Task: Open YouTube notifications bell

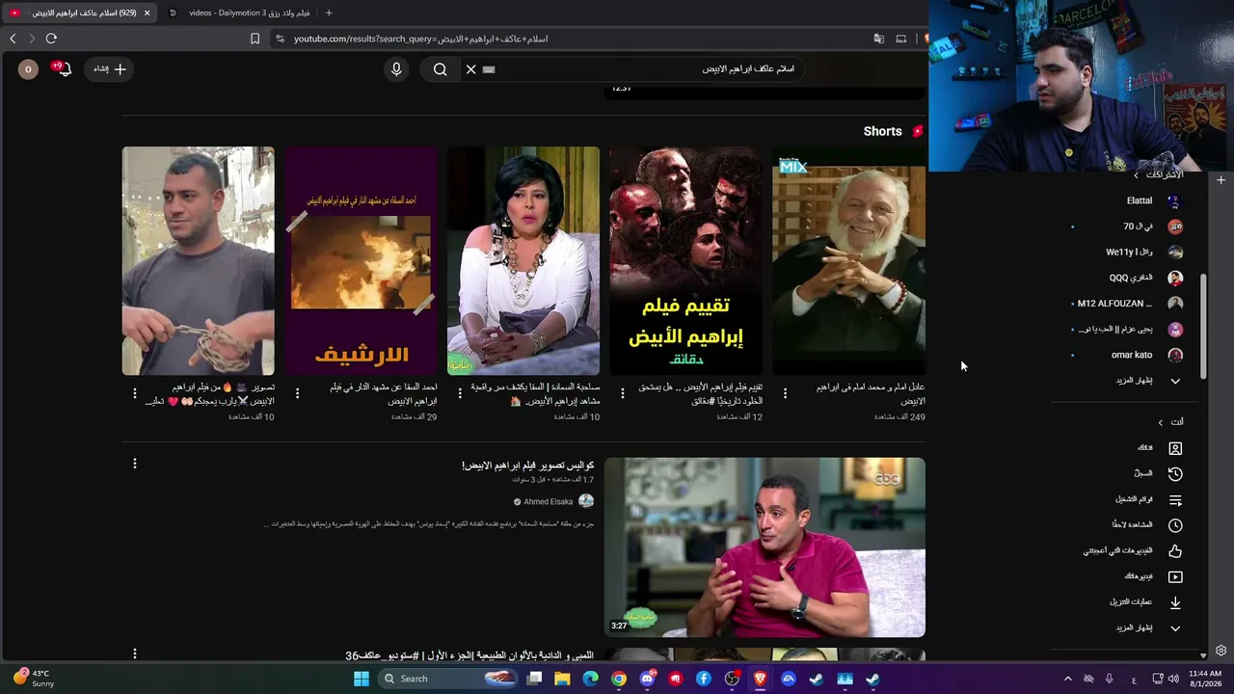Action: point(64,69)
